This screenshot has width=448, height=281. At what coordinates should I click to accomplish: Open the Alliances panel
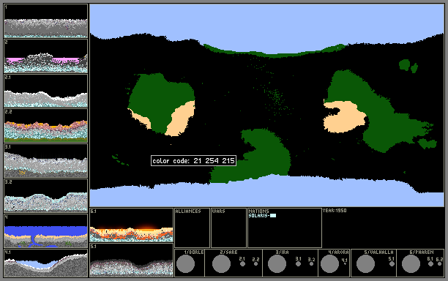coord(192,228)
